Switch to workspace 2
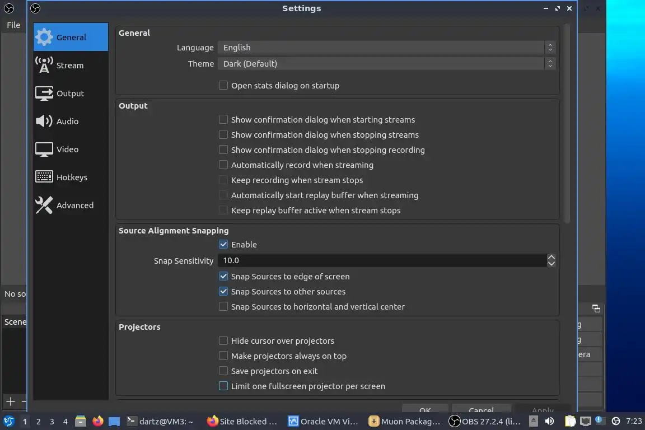Screen dimensions: 645x430 pyautogui.click(x=39, y=422)
